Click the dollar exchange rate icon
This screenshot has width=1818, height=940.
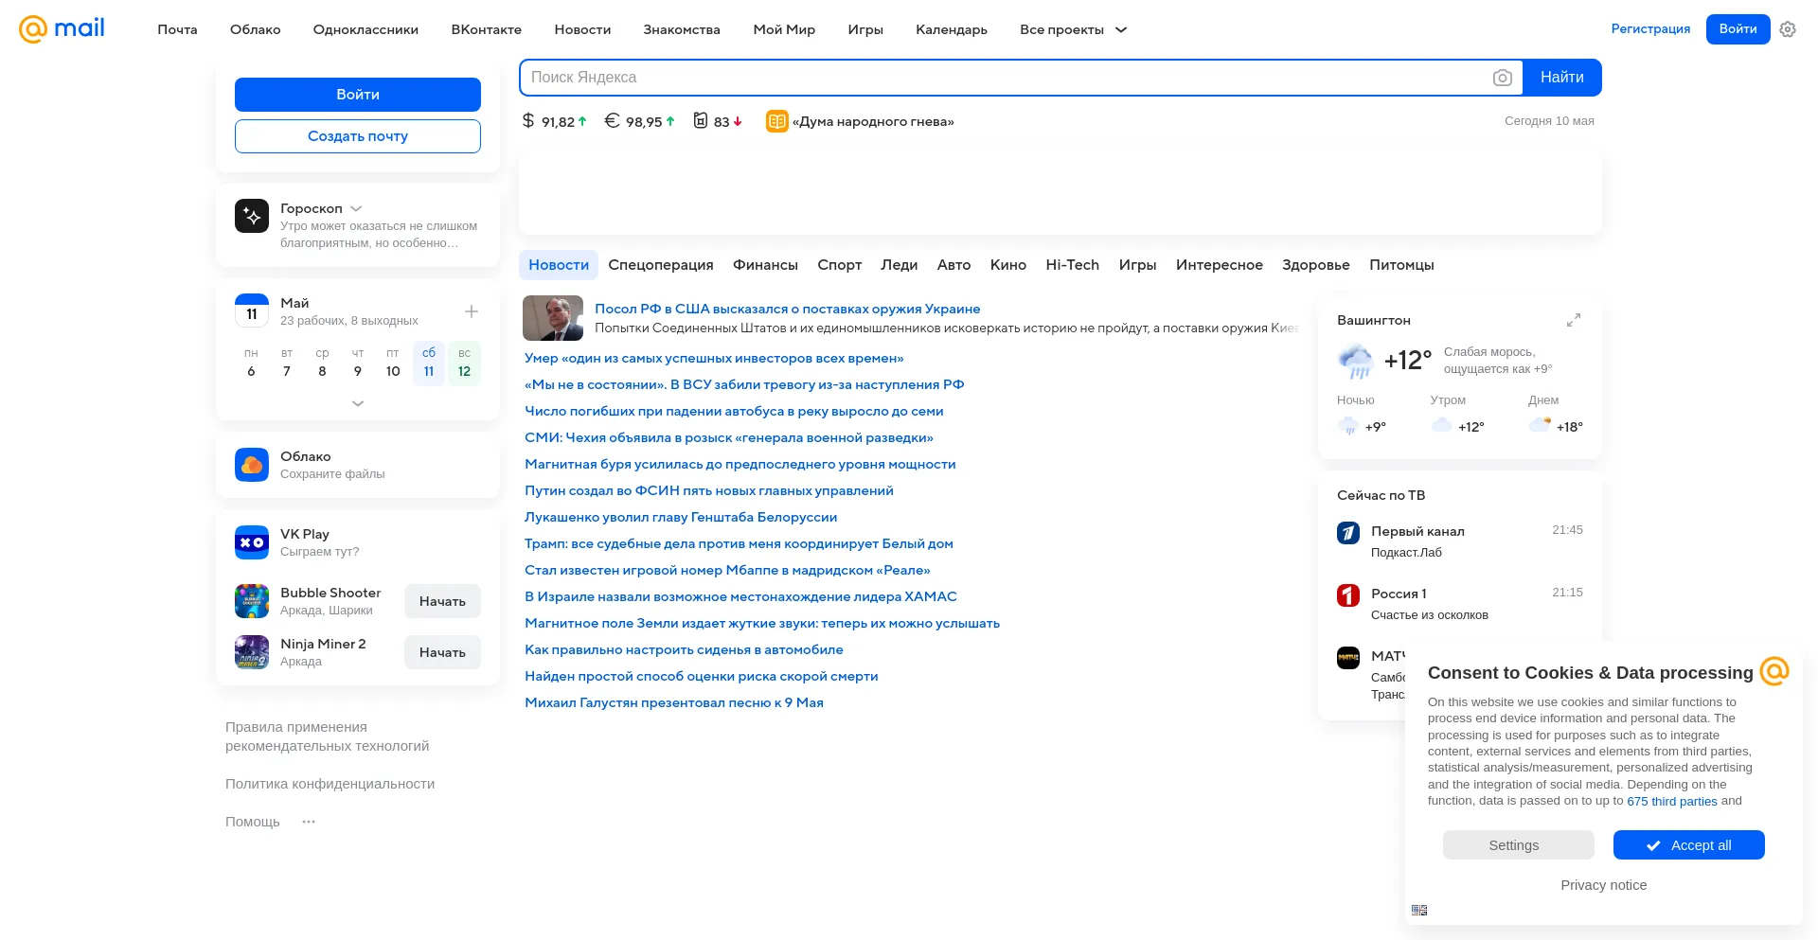point(528,120)
